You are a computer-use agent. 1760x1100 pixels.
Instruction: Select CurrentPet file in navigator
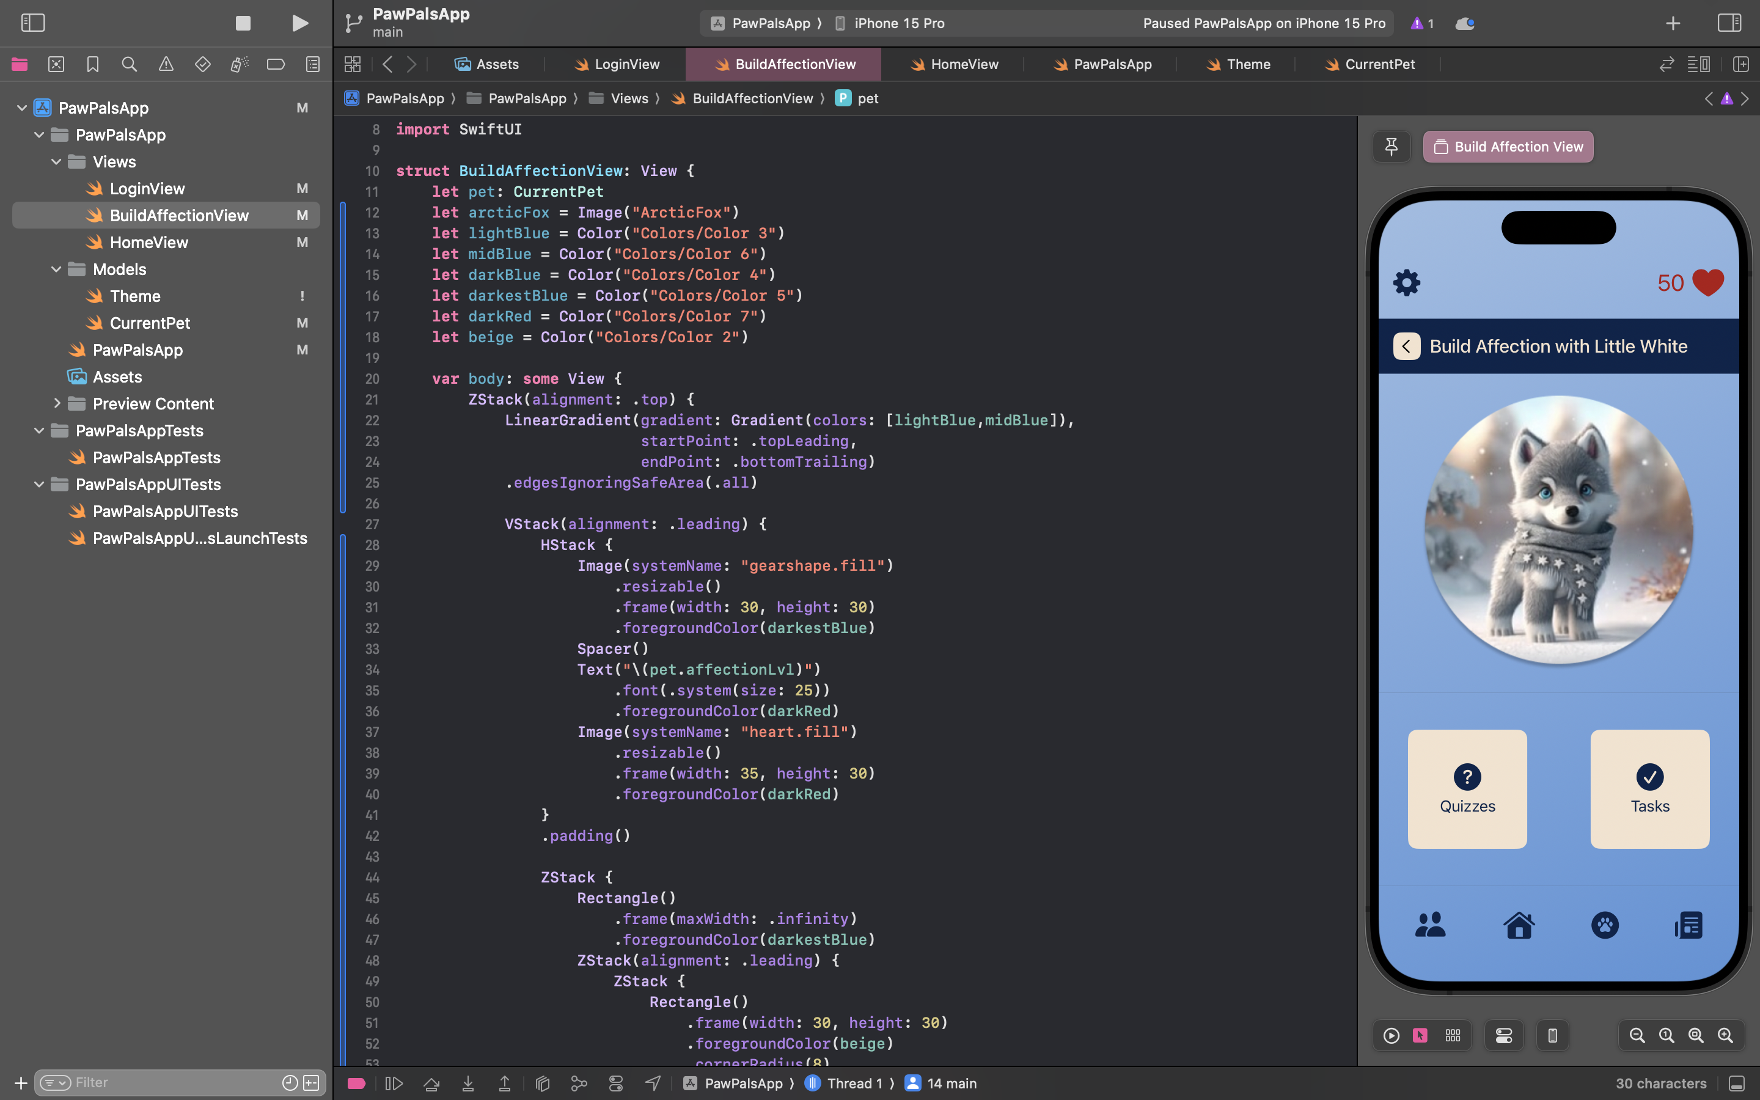(x=150, y=323)
